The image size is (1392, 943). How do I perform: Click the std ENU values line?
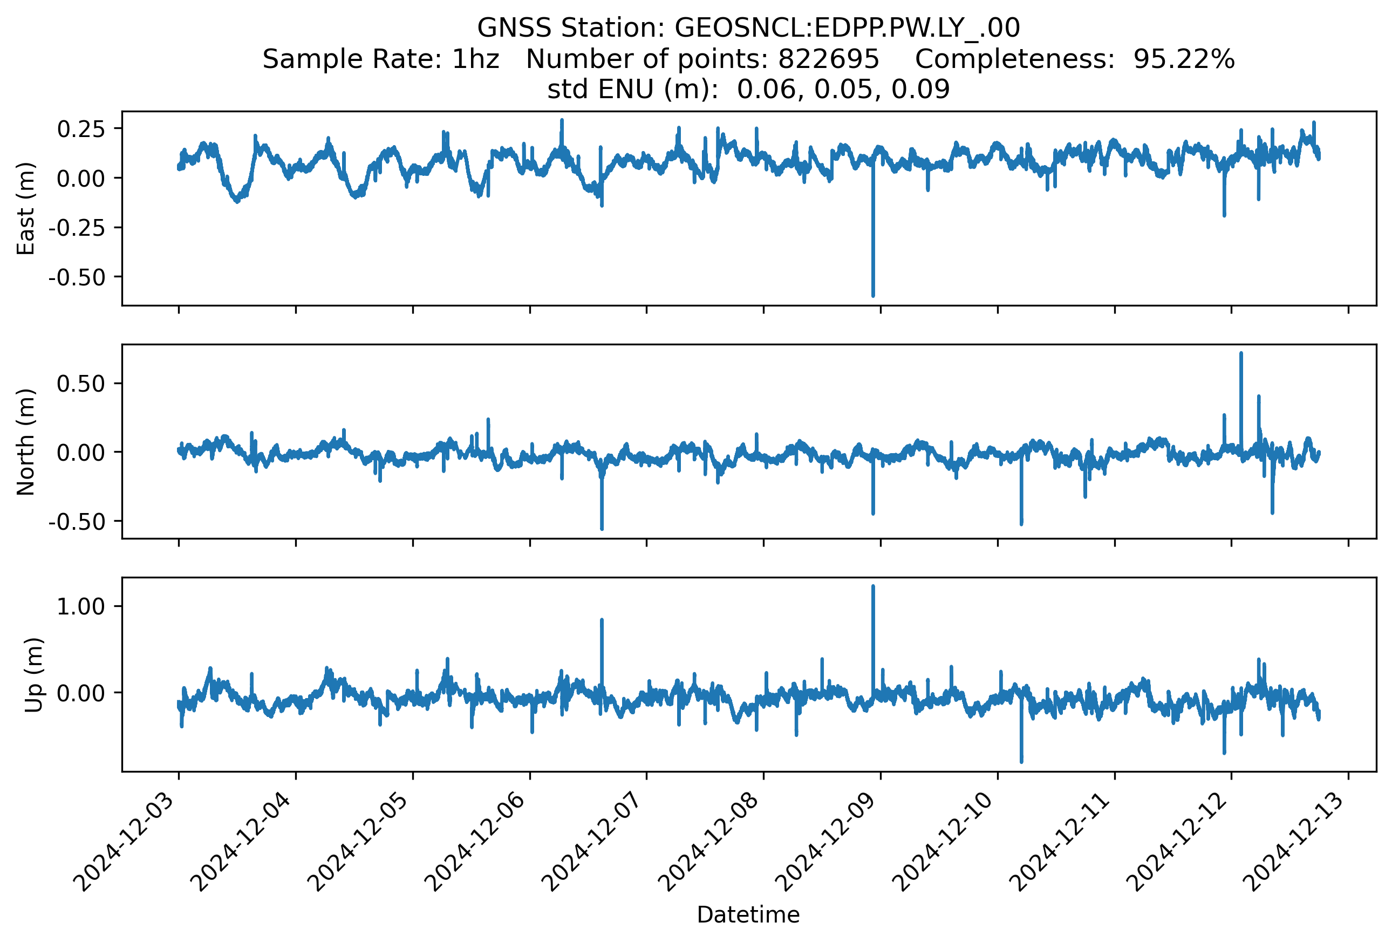pyautogui.click(x=748, y=89)
